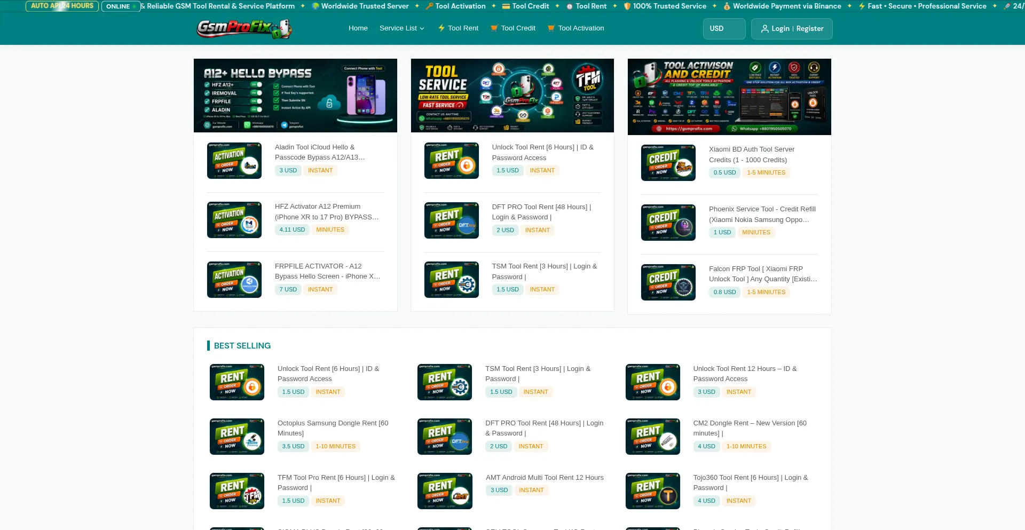Click the GsmProFix logo

pyautogui.click(x=244, y=28)
